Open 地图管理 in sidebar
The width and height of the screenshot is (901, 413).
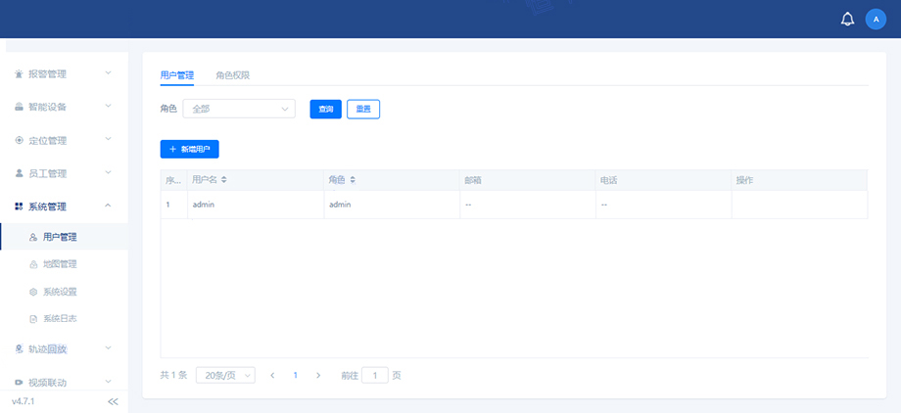[60, 264]
